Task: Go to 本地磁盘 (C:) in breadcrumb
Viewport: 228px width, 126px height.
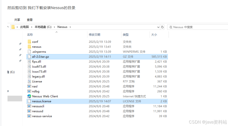Action: [43, 27]
